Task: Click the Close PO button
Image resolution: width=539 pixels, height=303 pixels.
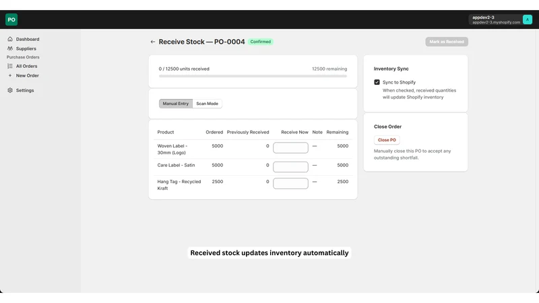Action: coord(387,140)
